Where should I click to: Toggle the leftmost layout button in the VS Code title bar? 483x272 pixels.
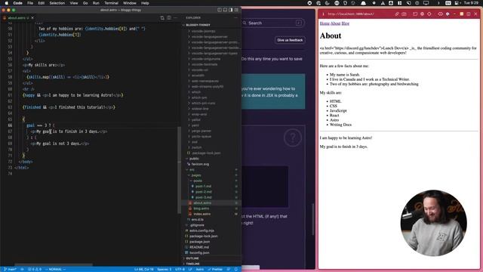(x=220, y=10)
